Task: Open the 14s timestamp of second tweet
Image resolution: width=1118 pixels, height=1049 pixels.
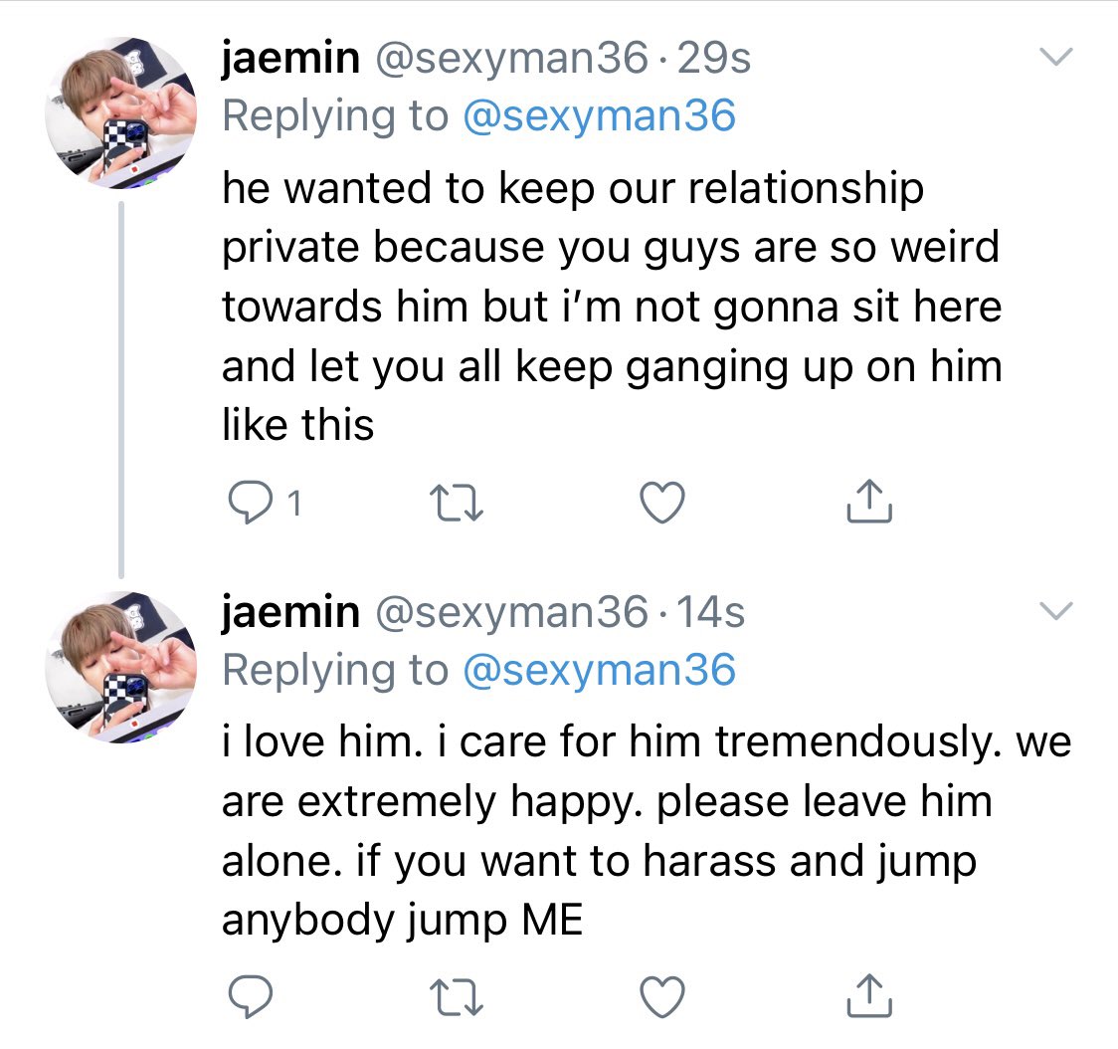Action: point(710,612)
